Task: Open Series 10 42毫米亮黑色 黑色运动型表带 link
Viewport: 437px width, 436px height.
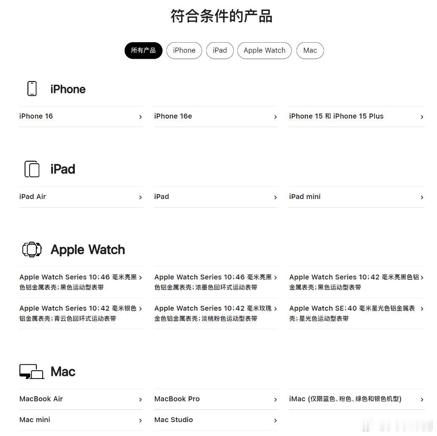Action: (356, 282)
